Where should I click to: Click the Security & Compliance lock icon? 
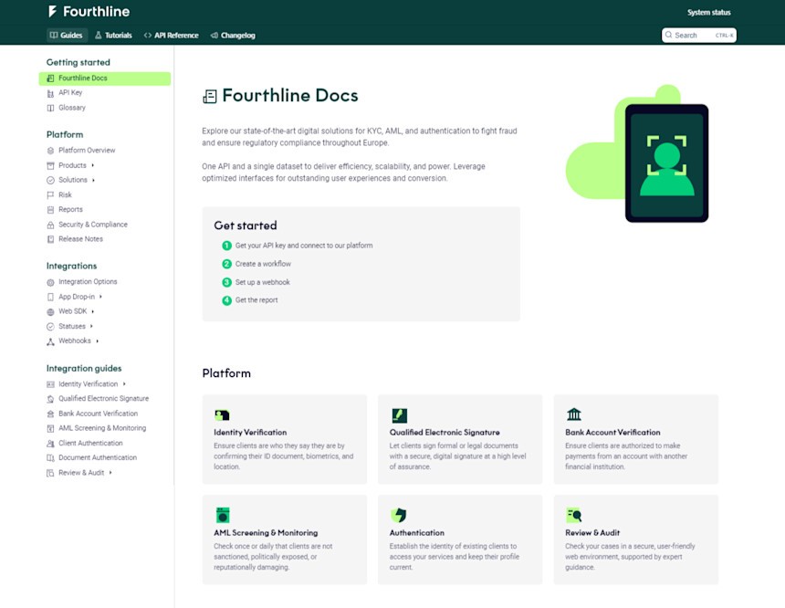[x=50, y=225]
